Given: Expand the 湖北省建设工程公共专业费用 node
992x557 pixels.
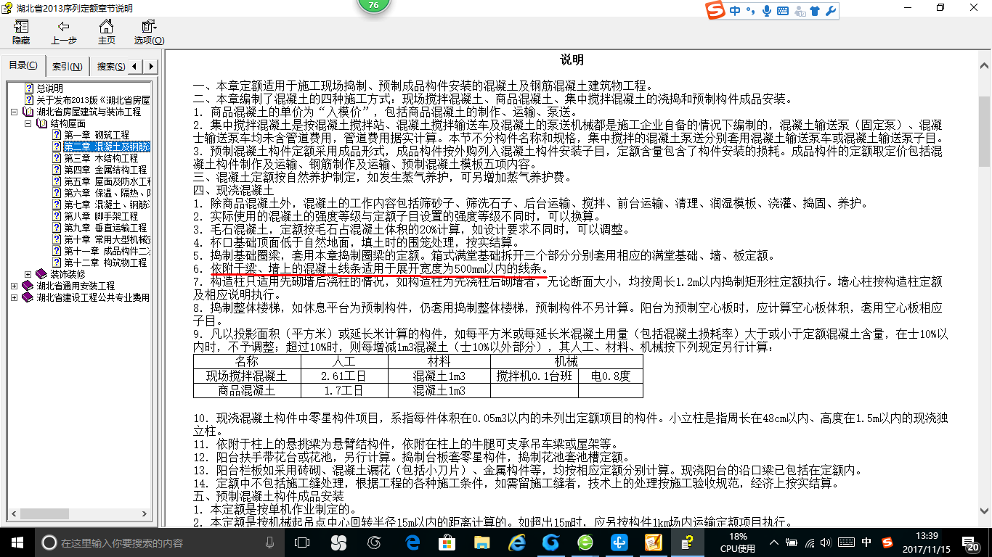Looking at the screenshot, I should click(x=15, y=297).
